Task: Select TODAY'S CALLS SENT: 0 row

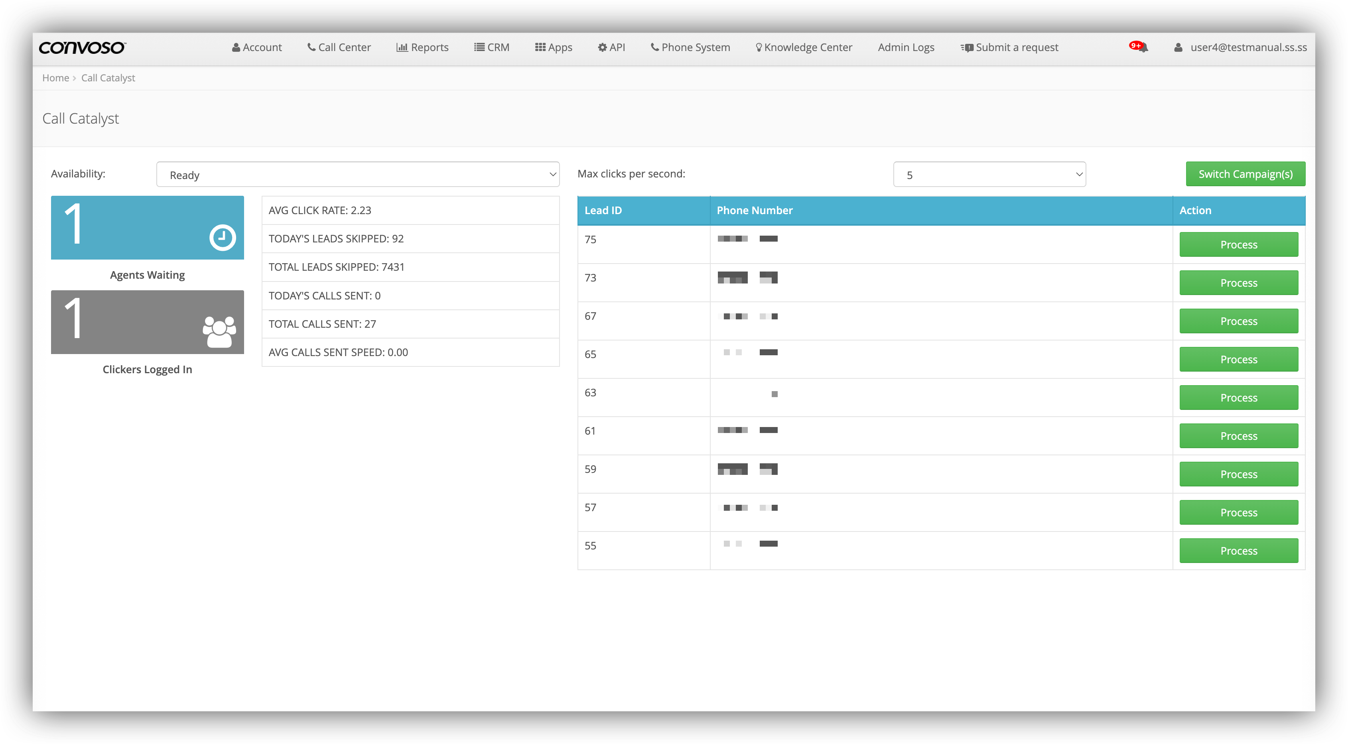Action: [410, 295]
